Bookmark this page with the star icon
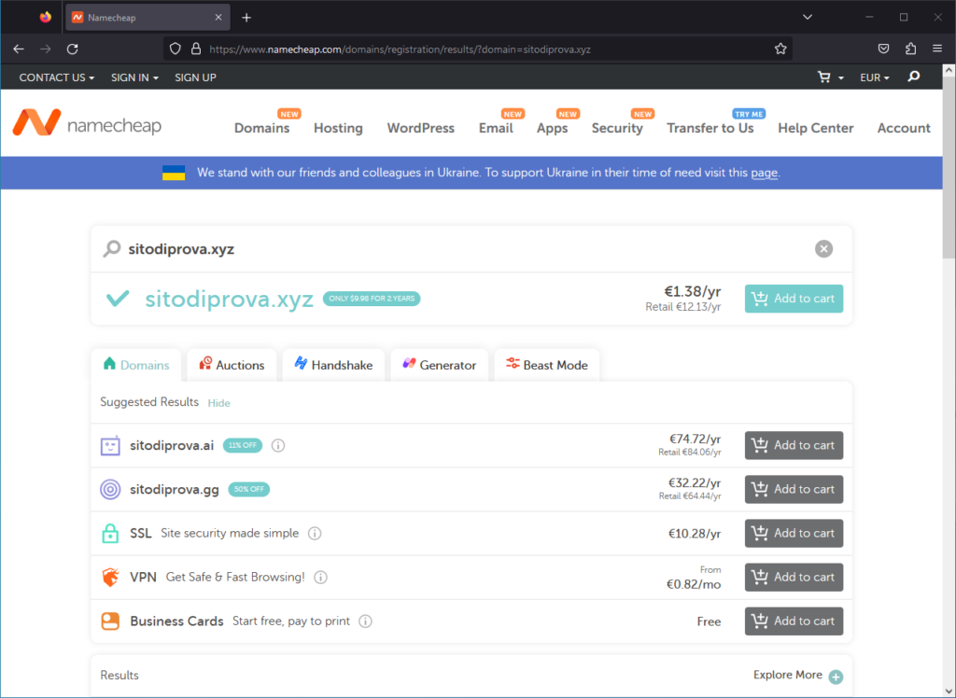The height and width of the screenshot is (698, 956). pos(780,49)
